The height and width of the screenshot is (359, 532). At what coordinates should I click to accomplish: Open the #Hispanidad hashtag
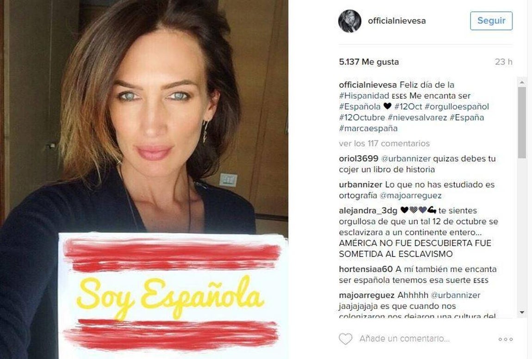click(364, 96)
